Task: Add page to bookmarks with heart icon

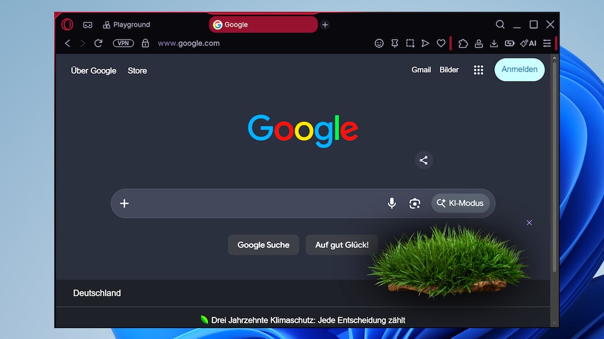Action: point(441,43)
